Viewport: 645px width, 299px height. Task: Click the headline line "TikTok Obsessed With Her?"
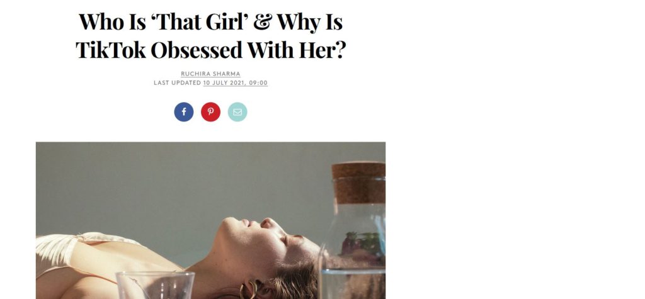click(x=210, y=50)
